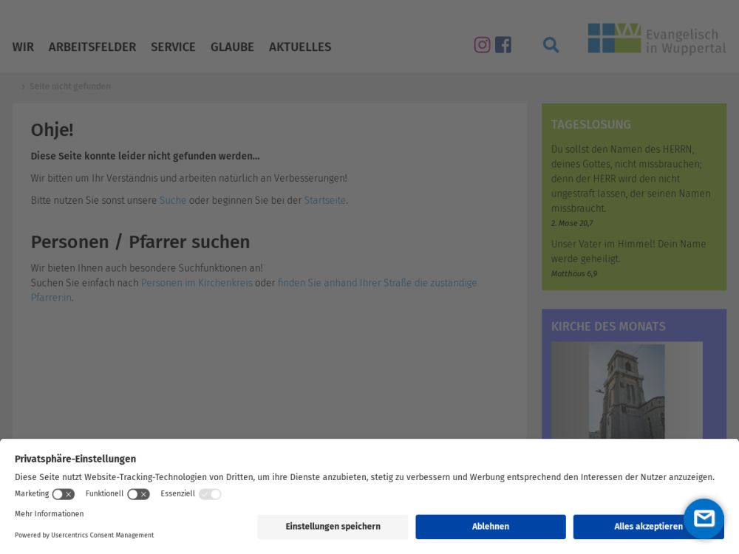Open the WIR navigation menu
Image resolution: width=739 pixels, height=554 pixels.
[x=23, y=47]
